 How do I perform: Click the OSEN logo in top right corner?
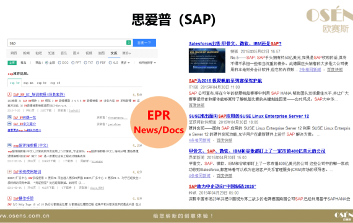pos(329,20)
